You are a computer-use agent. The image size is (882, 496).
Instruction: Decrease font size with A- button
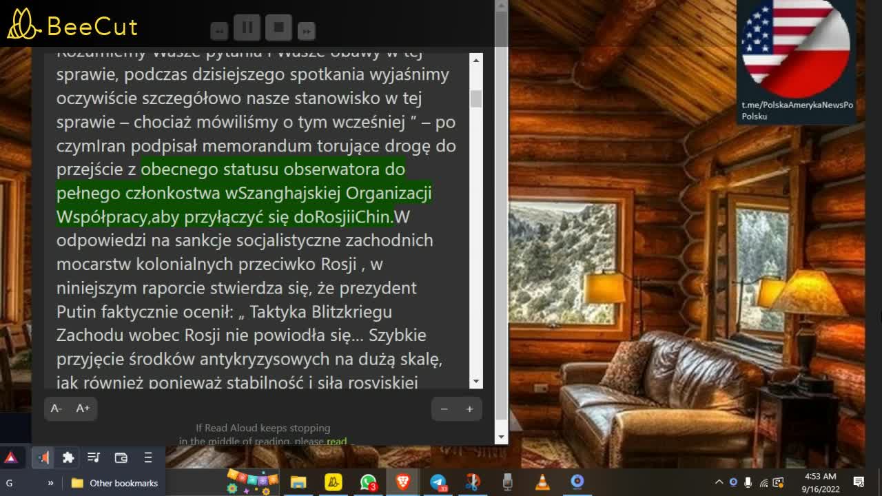tap(57, 409)
